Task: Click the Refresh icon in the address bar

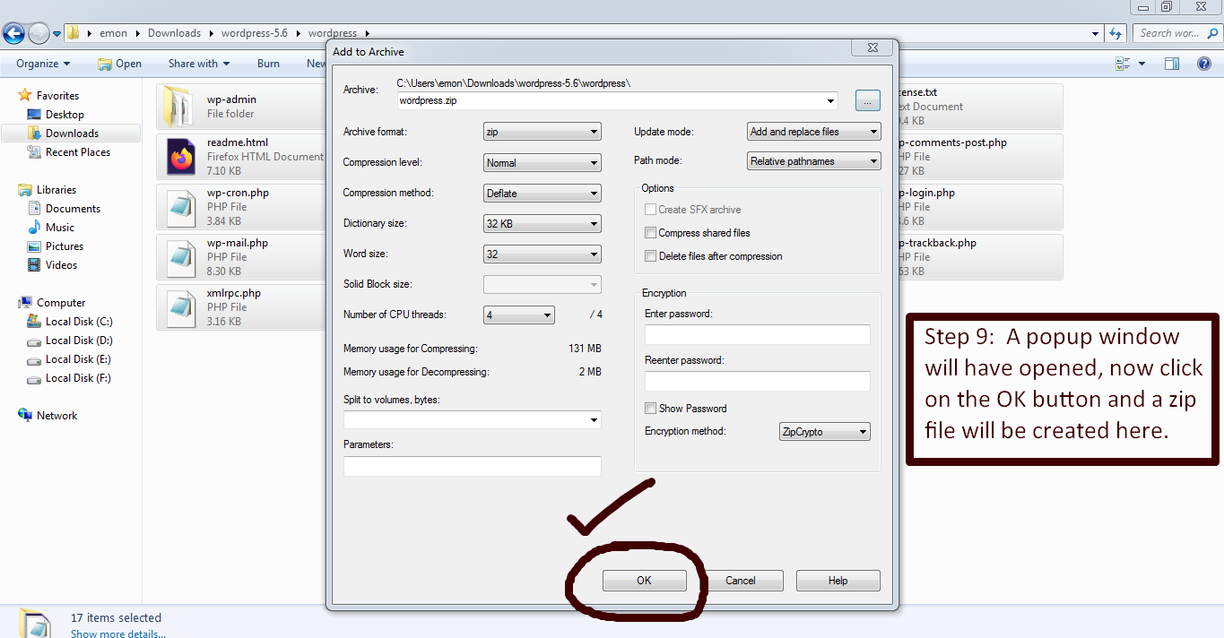Action: 1115,33
